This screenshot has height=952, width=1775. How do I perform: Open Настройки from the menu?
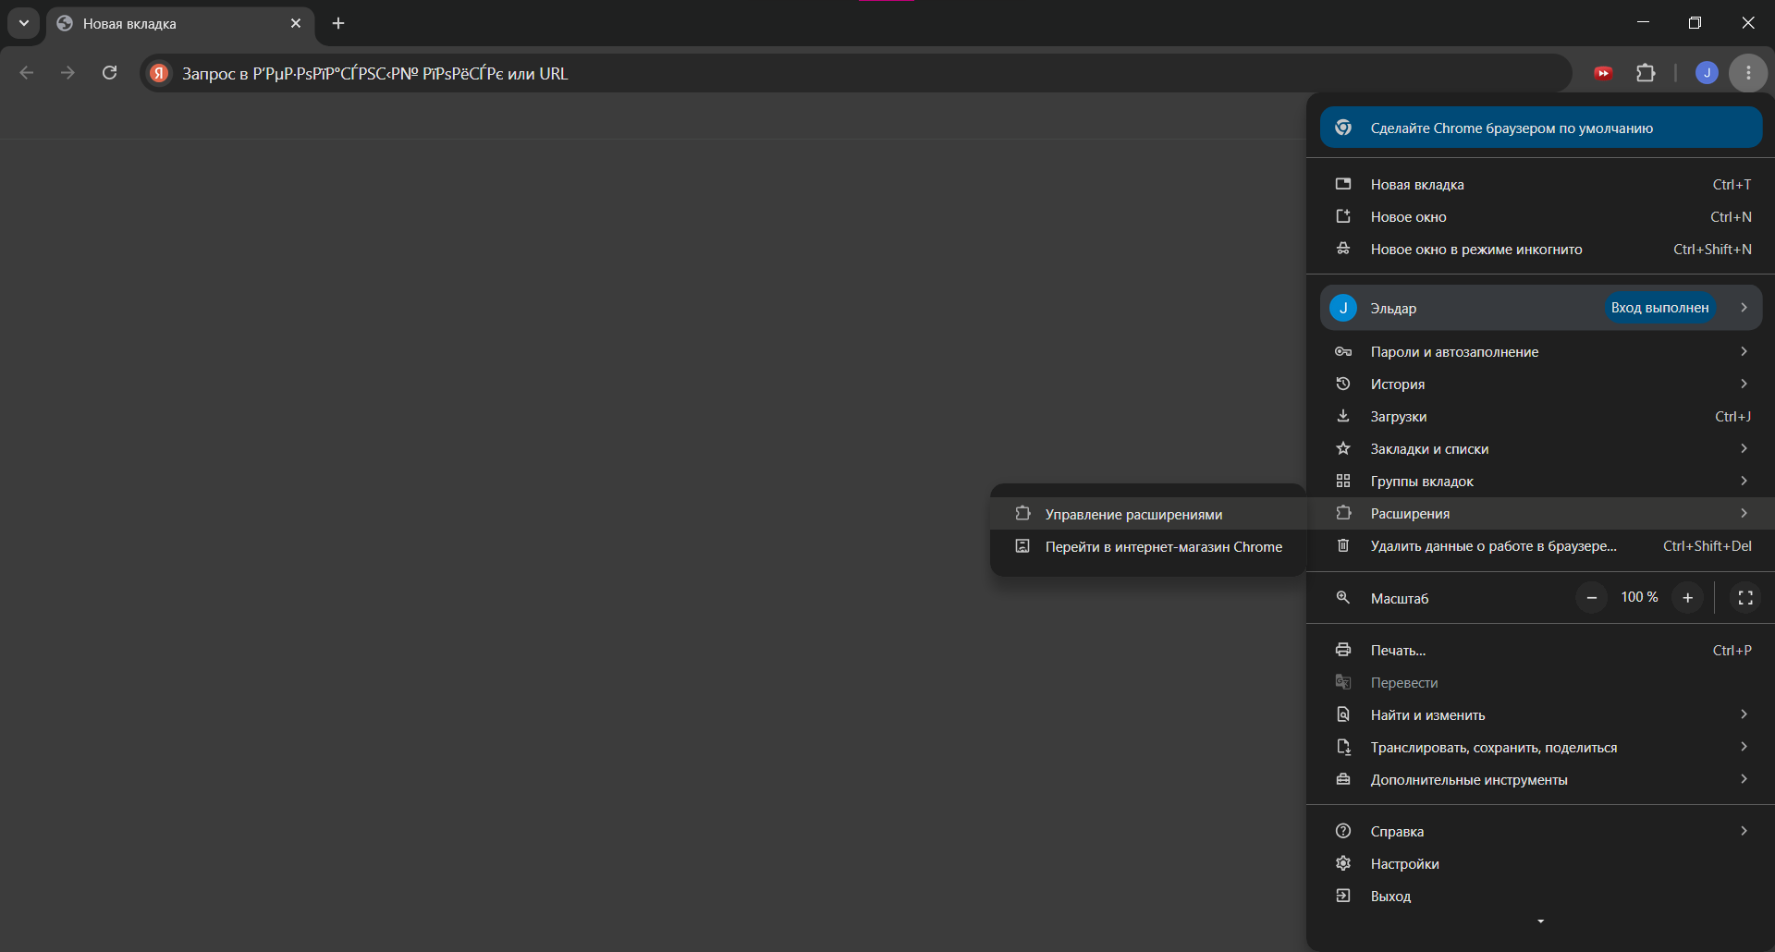tap(1541, 863)
